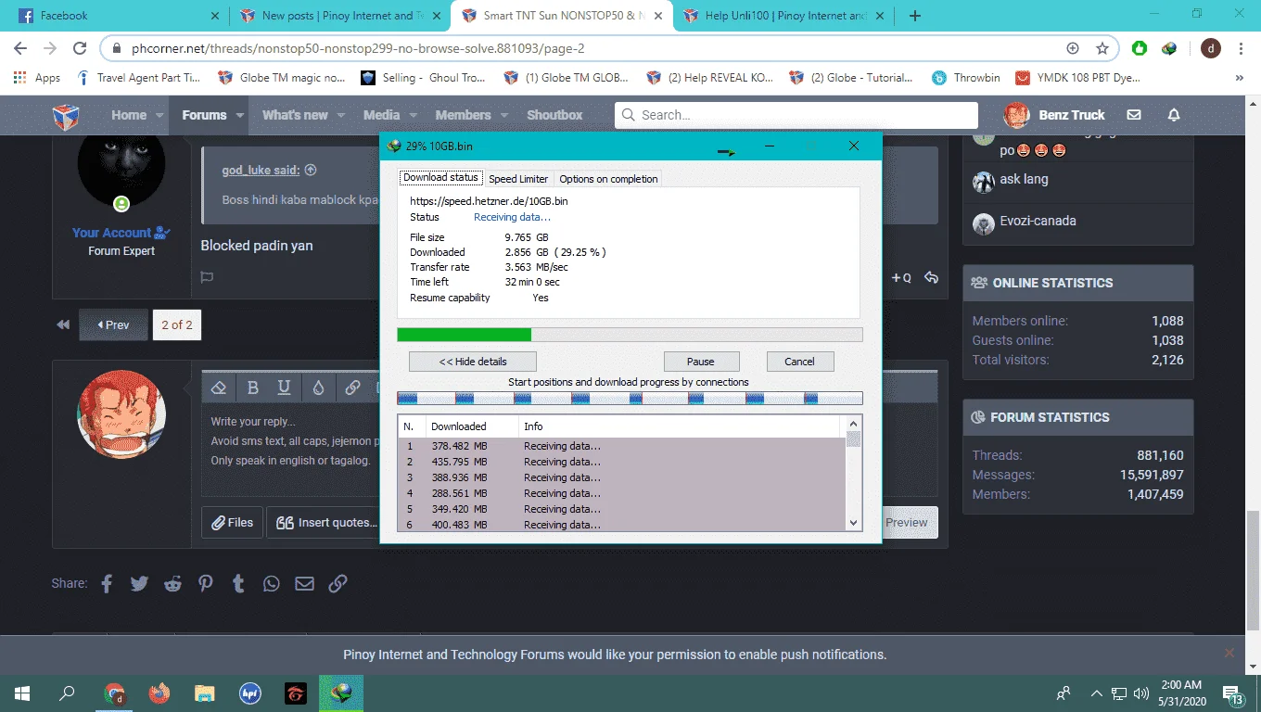1261x712 pixels.
Task: Switch to Options on completion tab
Action: (608, 179)
